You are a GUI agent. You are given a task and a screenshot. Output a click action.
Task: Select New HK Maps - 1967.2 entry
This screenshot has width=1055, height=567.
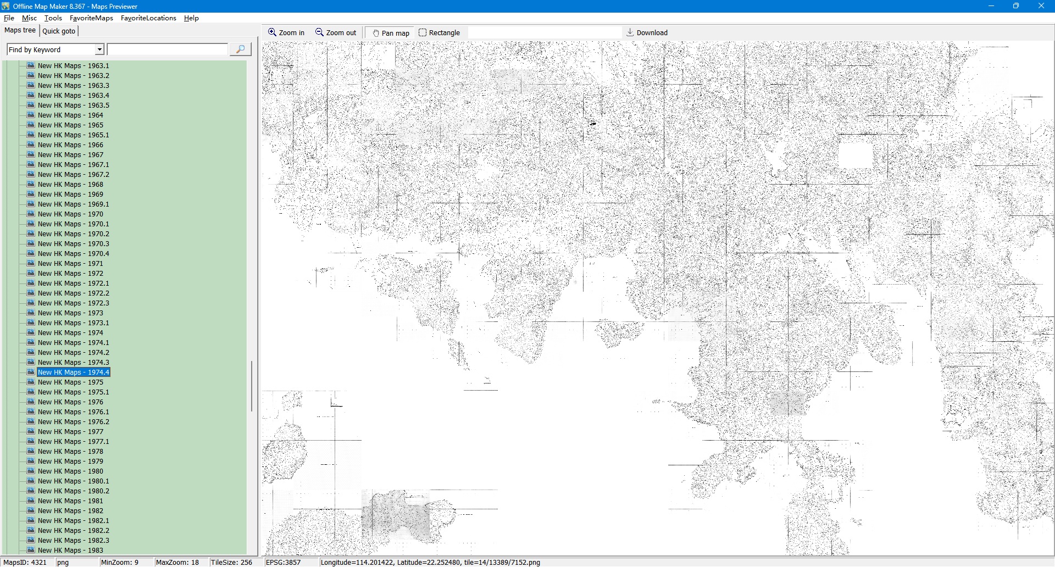coord(73,174)
